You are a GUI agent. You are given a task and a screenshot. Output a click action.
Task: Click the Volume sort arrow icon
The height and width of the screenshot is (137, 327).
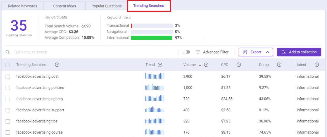[x=200, y=65]
